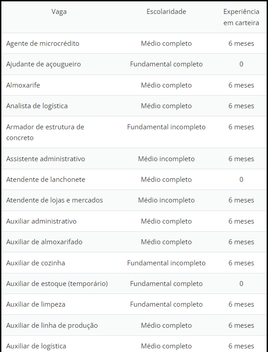Image resolution: width=268 pixels, height=352 pixels.
Task: Click the Vaga column header
Action: [59, 12]
